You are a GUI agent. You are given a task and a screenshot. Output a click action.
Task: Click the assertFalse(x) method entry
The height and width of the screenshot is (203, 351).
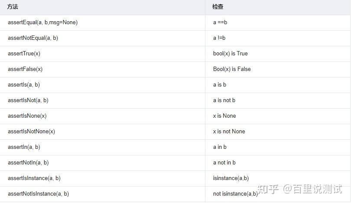25,69
